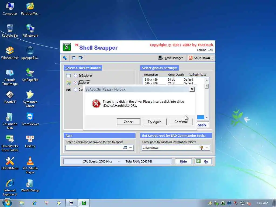Click the 3:42 AM taskbar clock
The height and width of the screenshot is (207, 276).
pos(262,203)
